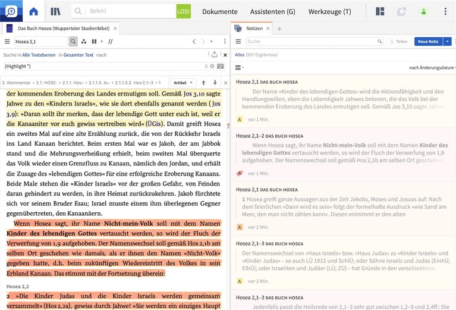
Task: Click the yellow highlight swatch on first note
Action: click(x=240, y=119)
